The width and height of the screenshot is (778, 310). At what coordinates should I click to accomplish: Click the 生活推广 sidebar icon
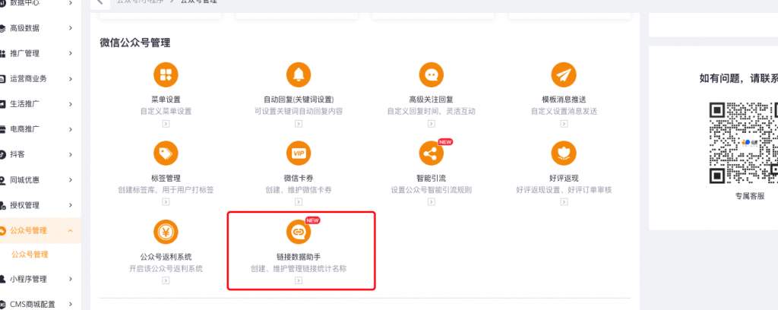[x=2, y=104]
